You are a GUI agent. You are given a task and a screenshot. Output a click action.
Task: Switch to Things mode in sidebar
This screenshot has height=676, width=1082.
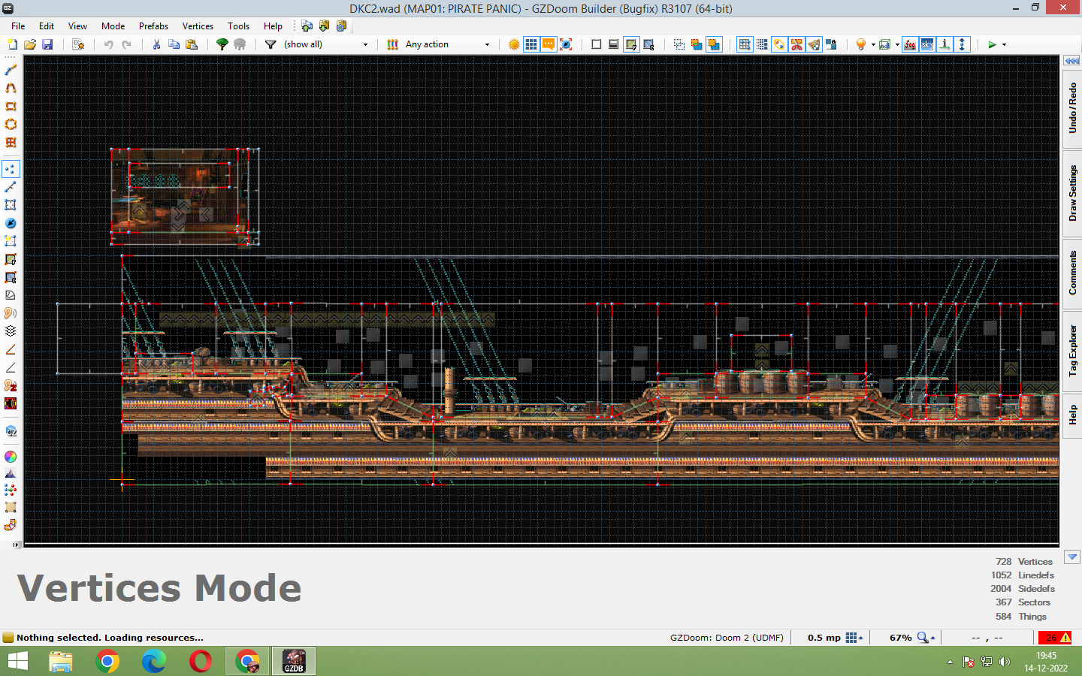pyautogui.click(x=11, y=223)
